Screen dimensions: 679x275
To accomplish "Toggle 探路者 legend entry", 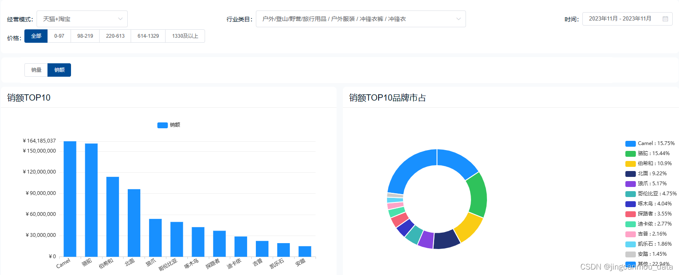I will (648, 214).
